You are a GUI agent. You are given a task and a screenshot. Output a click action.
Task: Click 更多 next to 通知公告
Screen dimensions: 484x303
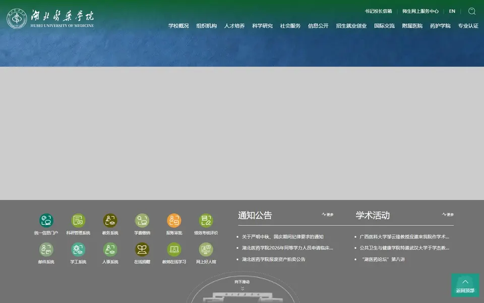click(328, 214)
